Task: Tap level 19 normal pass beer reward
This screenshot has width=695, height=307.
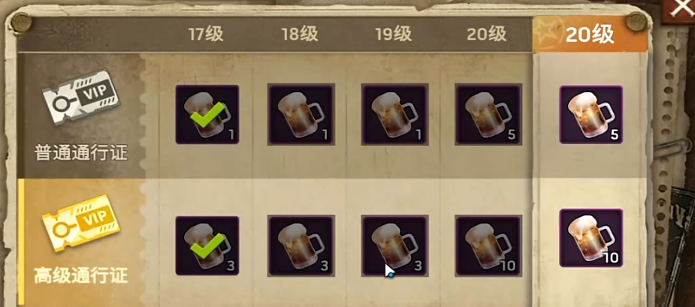Action: point(395,114)
